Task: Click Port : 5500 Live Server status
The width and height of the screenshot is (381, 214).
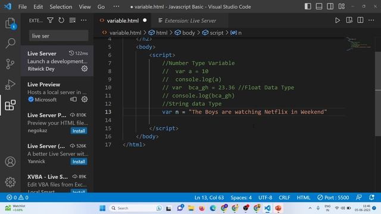Action: (x=333, y=197)
